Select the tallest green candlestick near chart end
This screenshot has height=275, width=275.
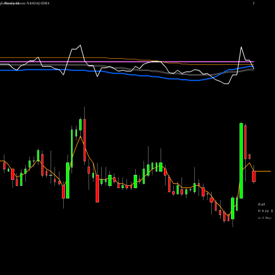241,161
